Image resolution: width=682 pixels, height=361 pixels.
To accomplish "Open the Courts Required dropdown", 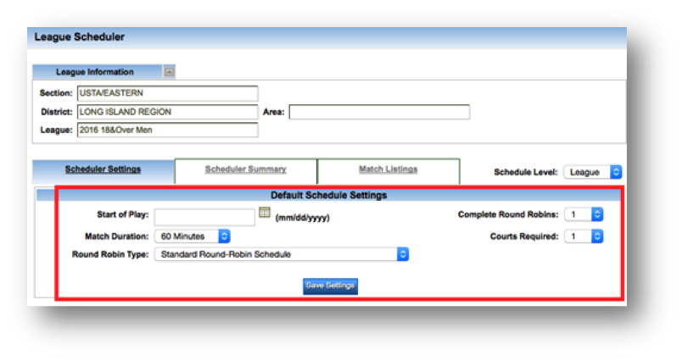I will [x=584, y=236].
